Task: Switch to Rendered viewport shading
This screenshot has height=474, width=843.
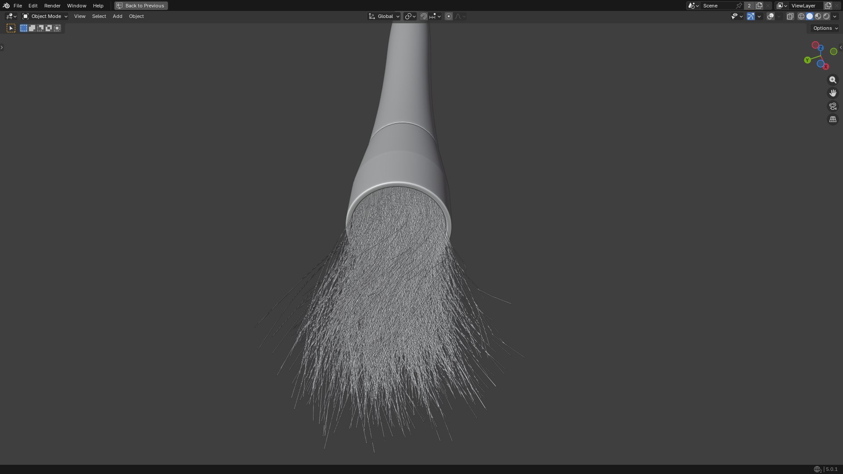Action: tap(826, 16)
